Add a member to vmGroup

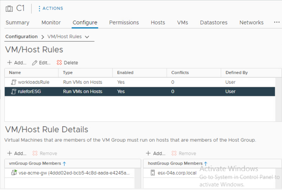(x=17, y=153)
